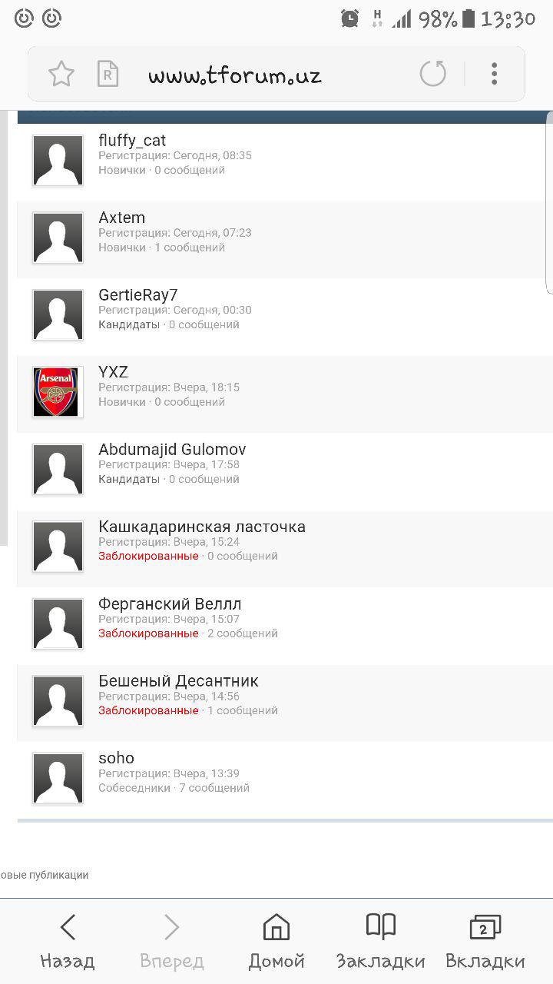The height and width of the screenshot is (984, 553).
Task: Tap the soho default avatar
Action: click(58, 779)
